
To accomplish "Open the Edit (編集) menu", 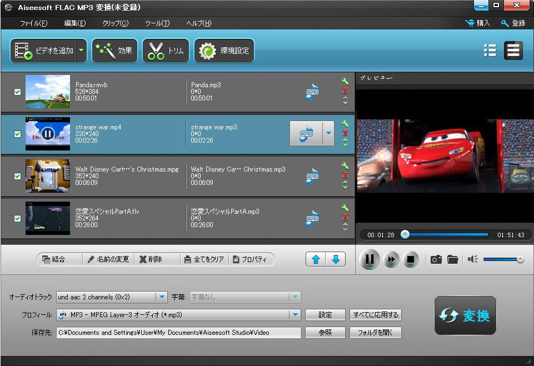I will (x=75, y=23).
